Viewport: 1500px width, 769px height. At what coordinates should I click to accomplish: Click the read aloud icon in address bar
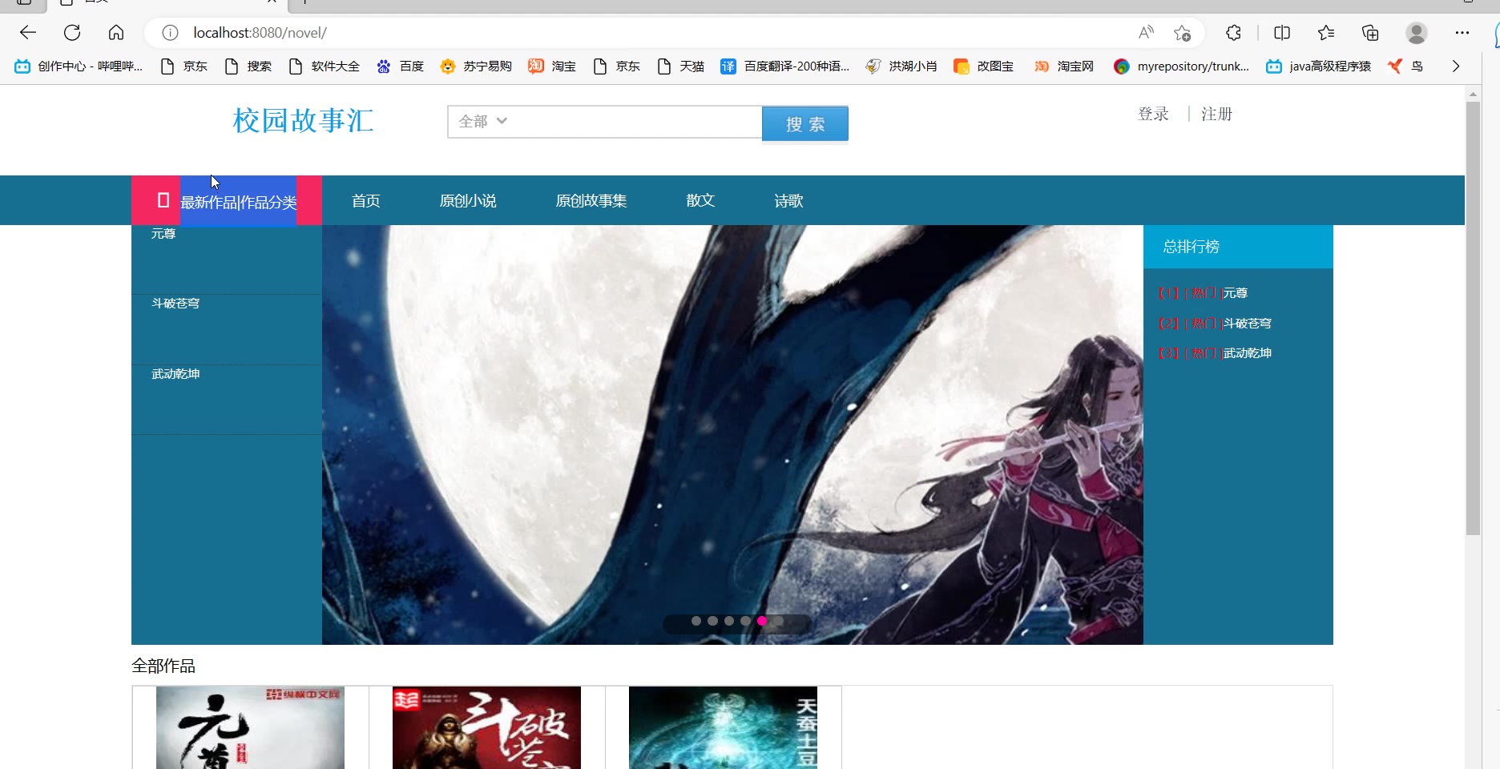[1146, 33]
